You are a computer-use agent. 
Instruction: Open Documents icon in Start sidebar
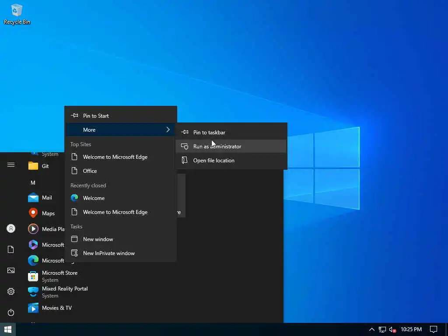tap(11, 249)
